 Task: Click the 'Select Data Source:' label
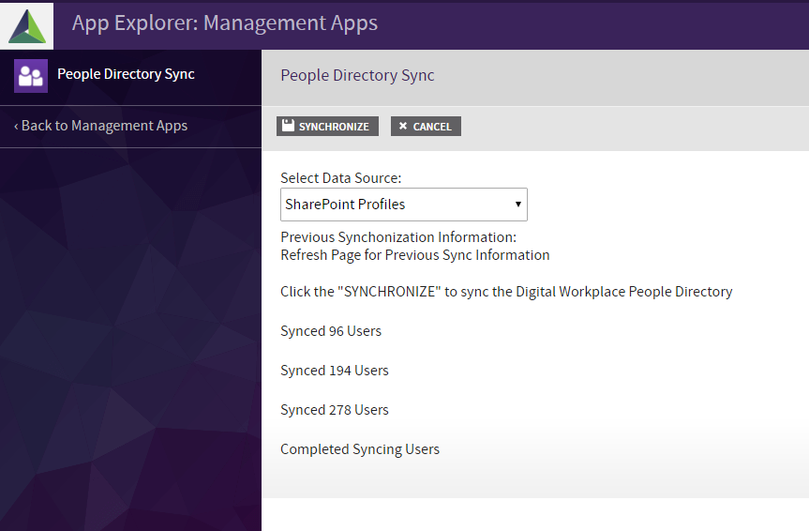tap(340, 178)
